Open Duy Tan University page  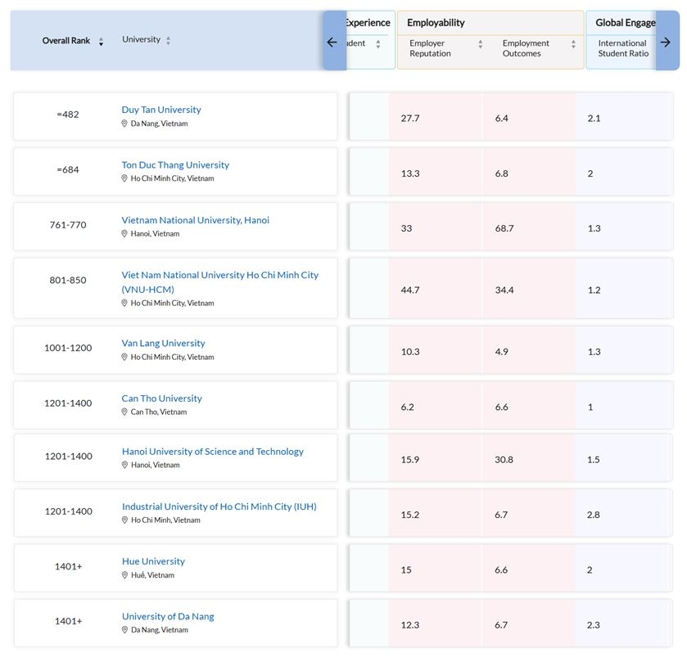161,110
